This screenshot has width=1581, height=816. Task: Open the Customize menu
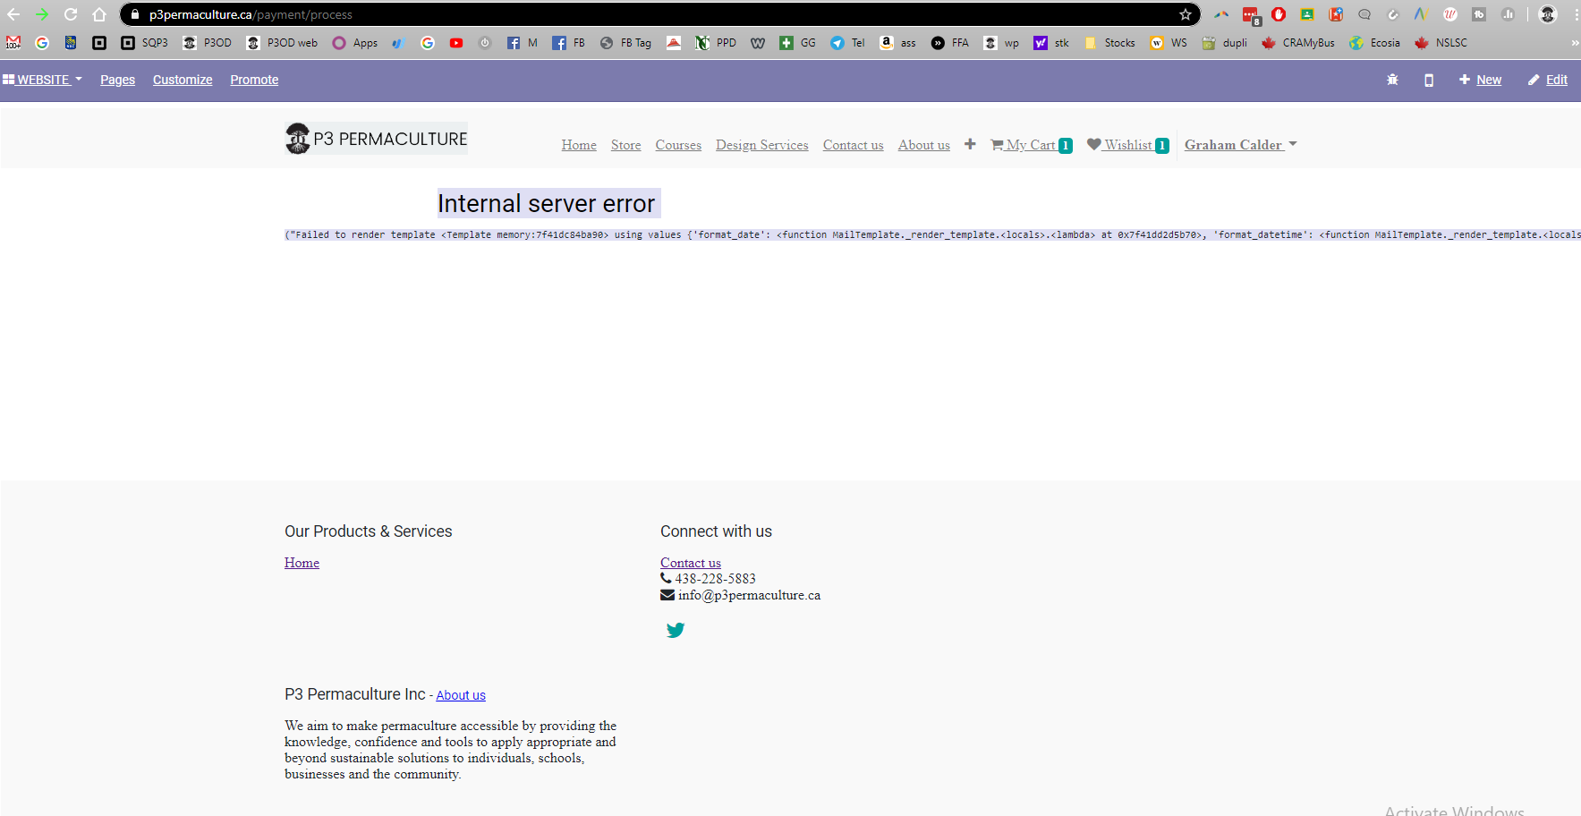tap(183, 80)
